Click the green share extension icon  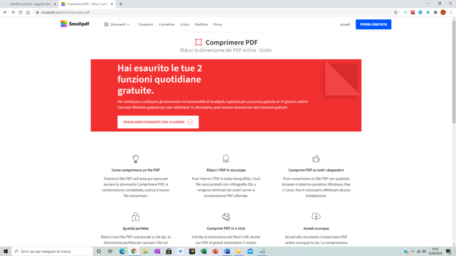coord(405,12)
